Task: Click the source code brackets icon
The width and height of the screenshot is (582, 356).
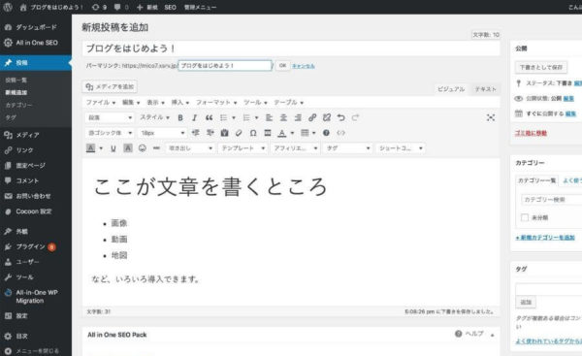Action: pos(340,133)
